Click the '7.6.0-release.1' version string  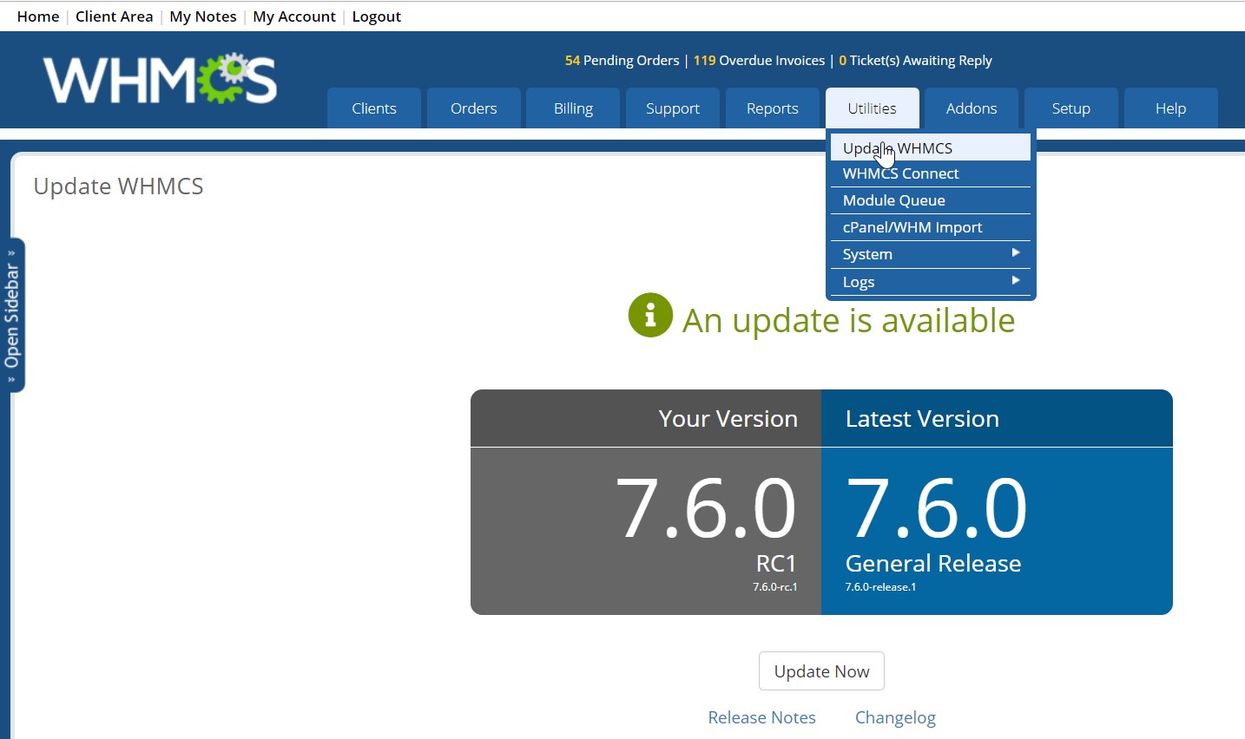tap(880, 587)
